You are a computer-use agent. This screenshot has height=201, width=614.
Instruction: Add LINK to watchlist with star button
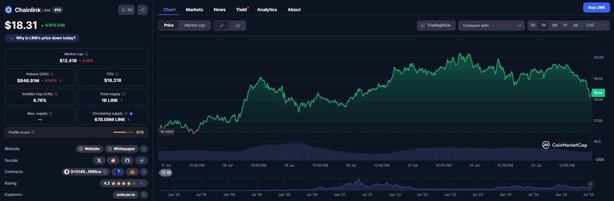[x=126, y=10]
